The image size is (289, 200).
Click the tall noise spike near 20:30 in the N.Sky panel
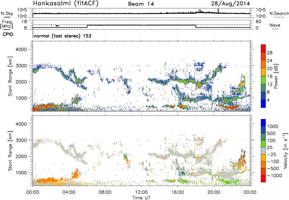pyautogui.click(x=218, y=11)
